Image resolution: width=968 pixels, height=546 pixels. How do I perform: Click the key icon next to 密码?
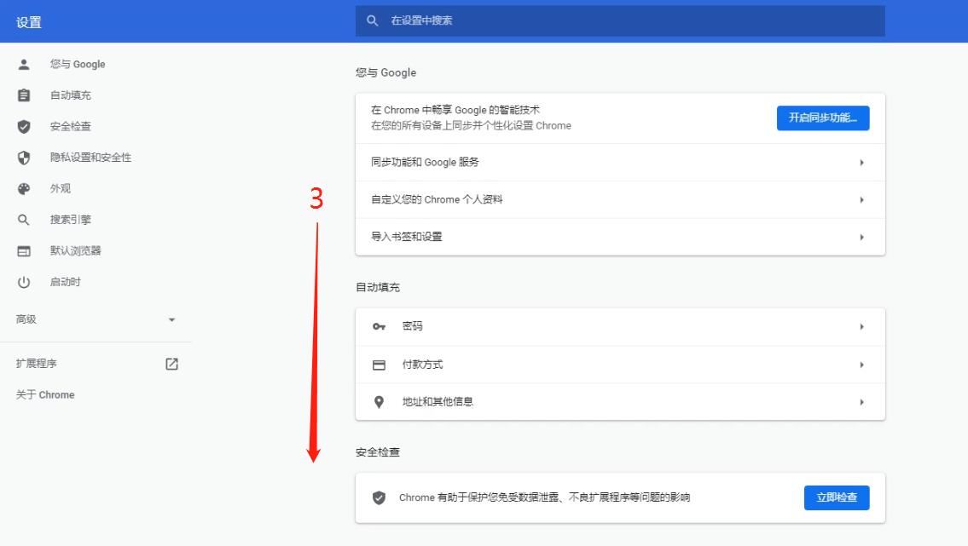tap(380, 326)
